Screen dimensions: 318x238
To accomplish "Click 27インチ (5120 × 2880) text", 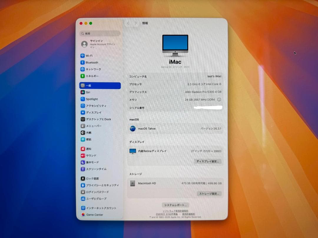I will click(x=206, y=151).
